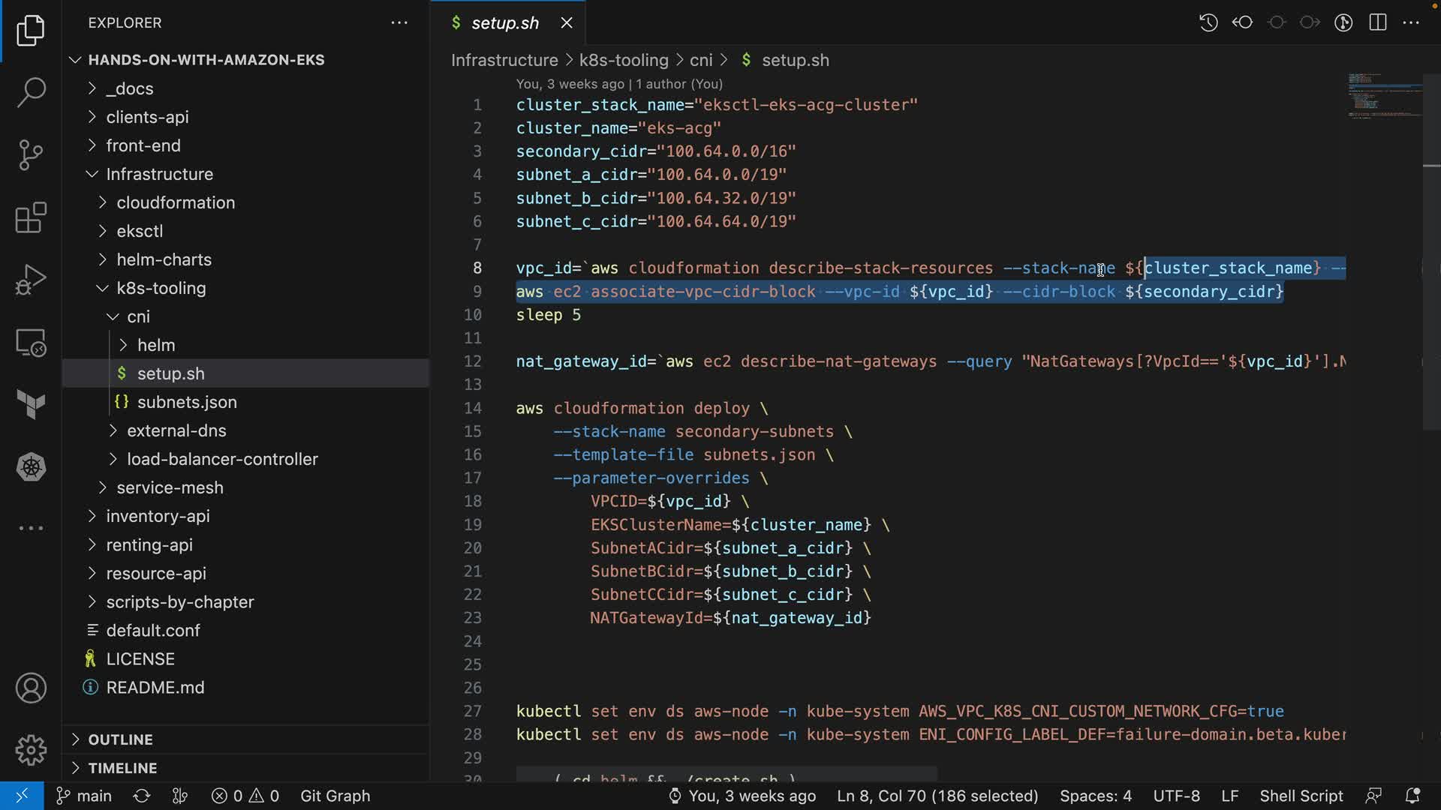Open the Manage settings gear
The image size is (1441, 810).
(x=31, y=749)
